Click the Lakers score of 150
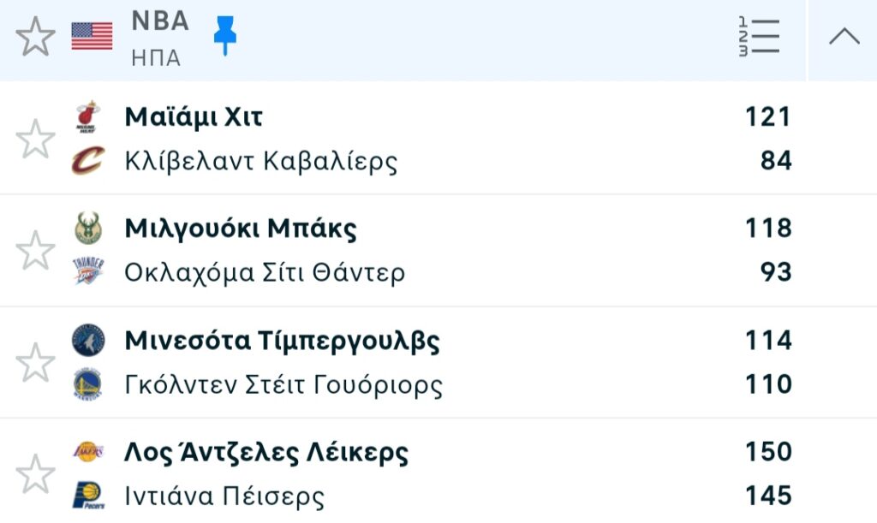 pos(767,452)
